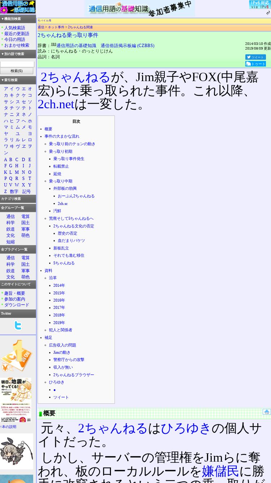Screen dimensions: 271x483
Task: Open 人気検索語 in the sidebar
Action: [14, 28]
